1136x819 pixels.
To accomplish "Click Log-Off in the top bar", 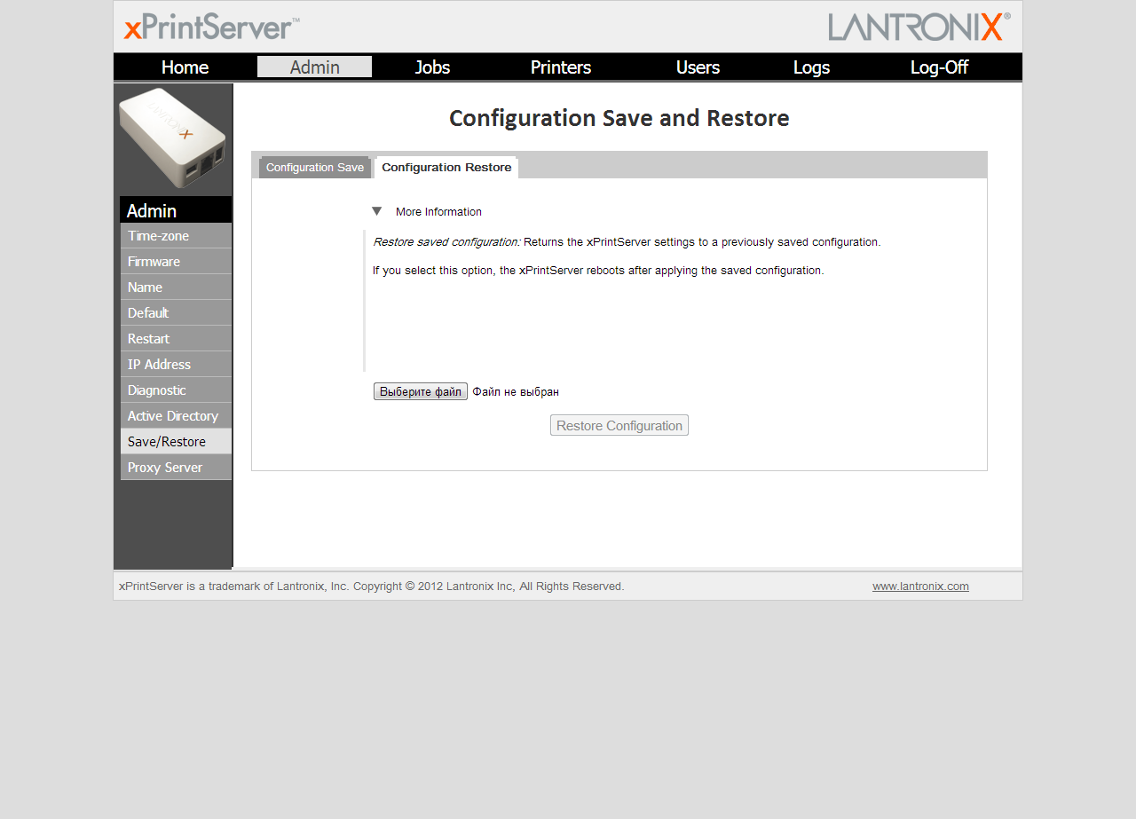I will [x=939, y=67].
